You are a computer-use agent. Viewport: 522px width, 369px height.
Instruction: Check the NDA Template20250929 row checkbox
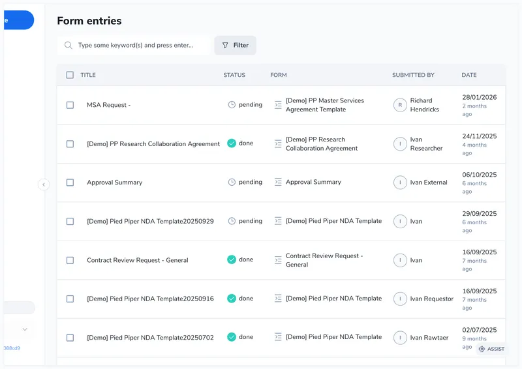click(70, 221)
